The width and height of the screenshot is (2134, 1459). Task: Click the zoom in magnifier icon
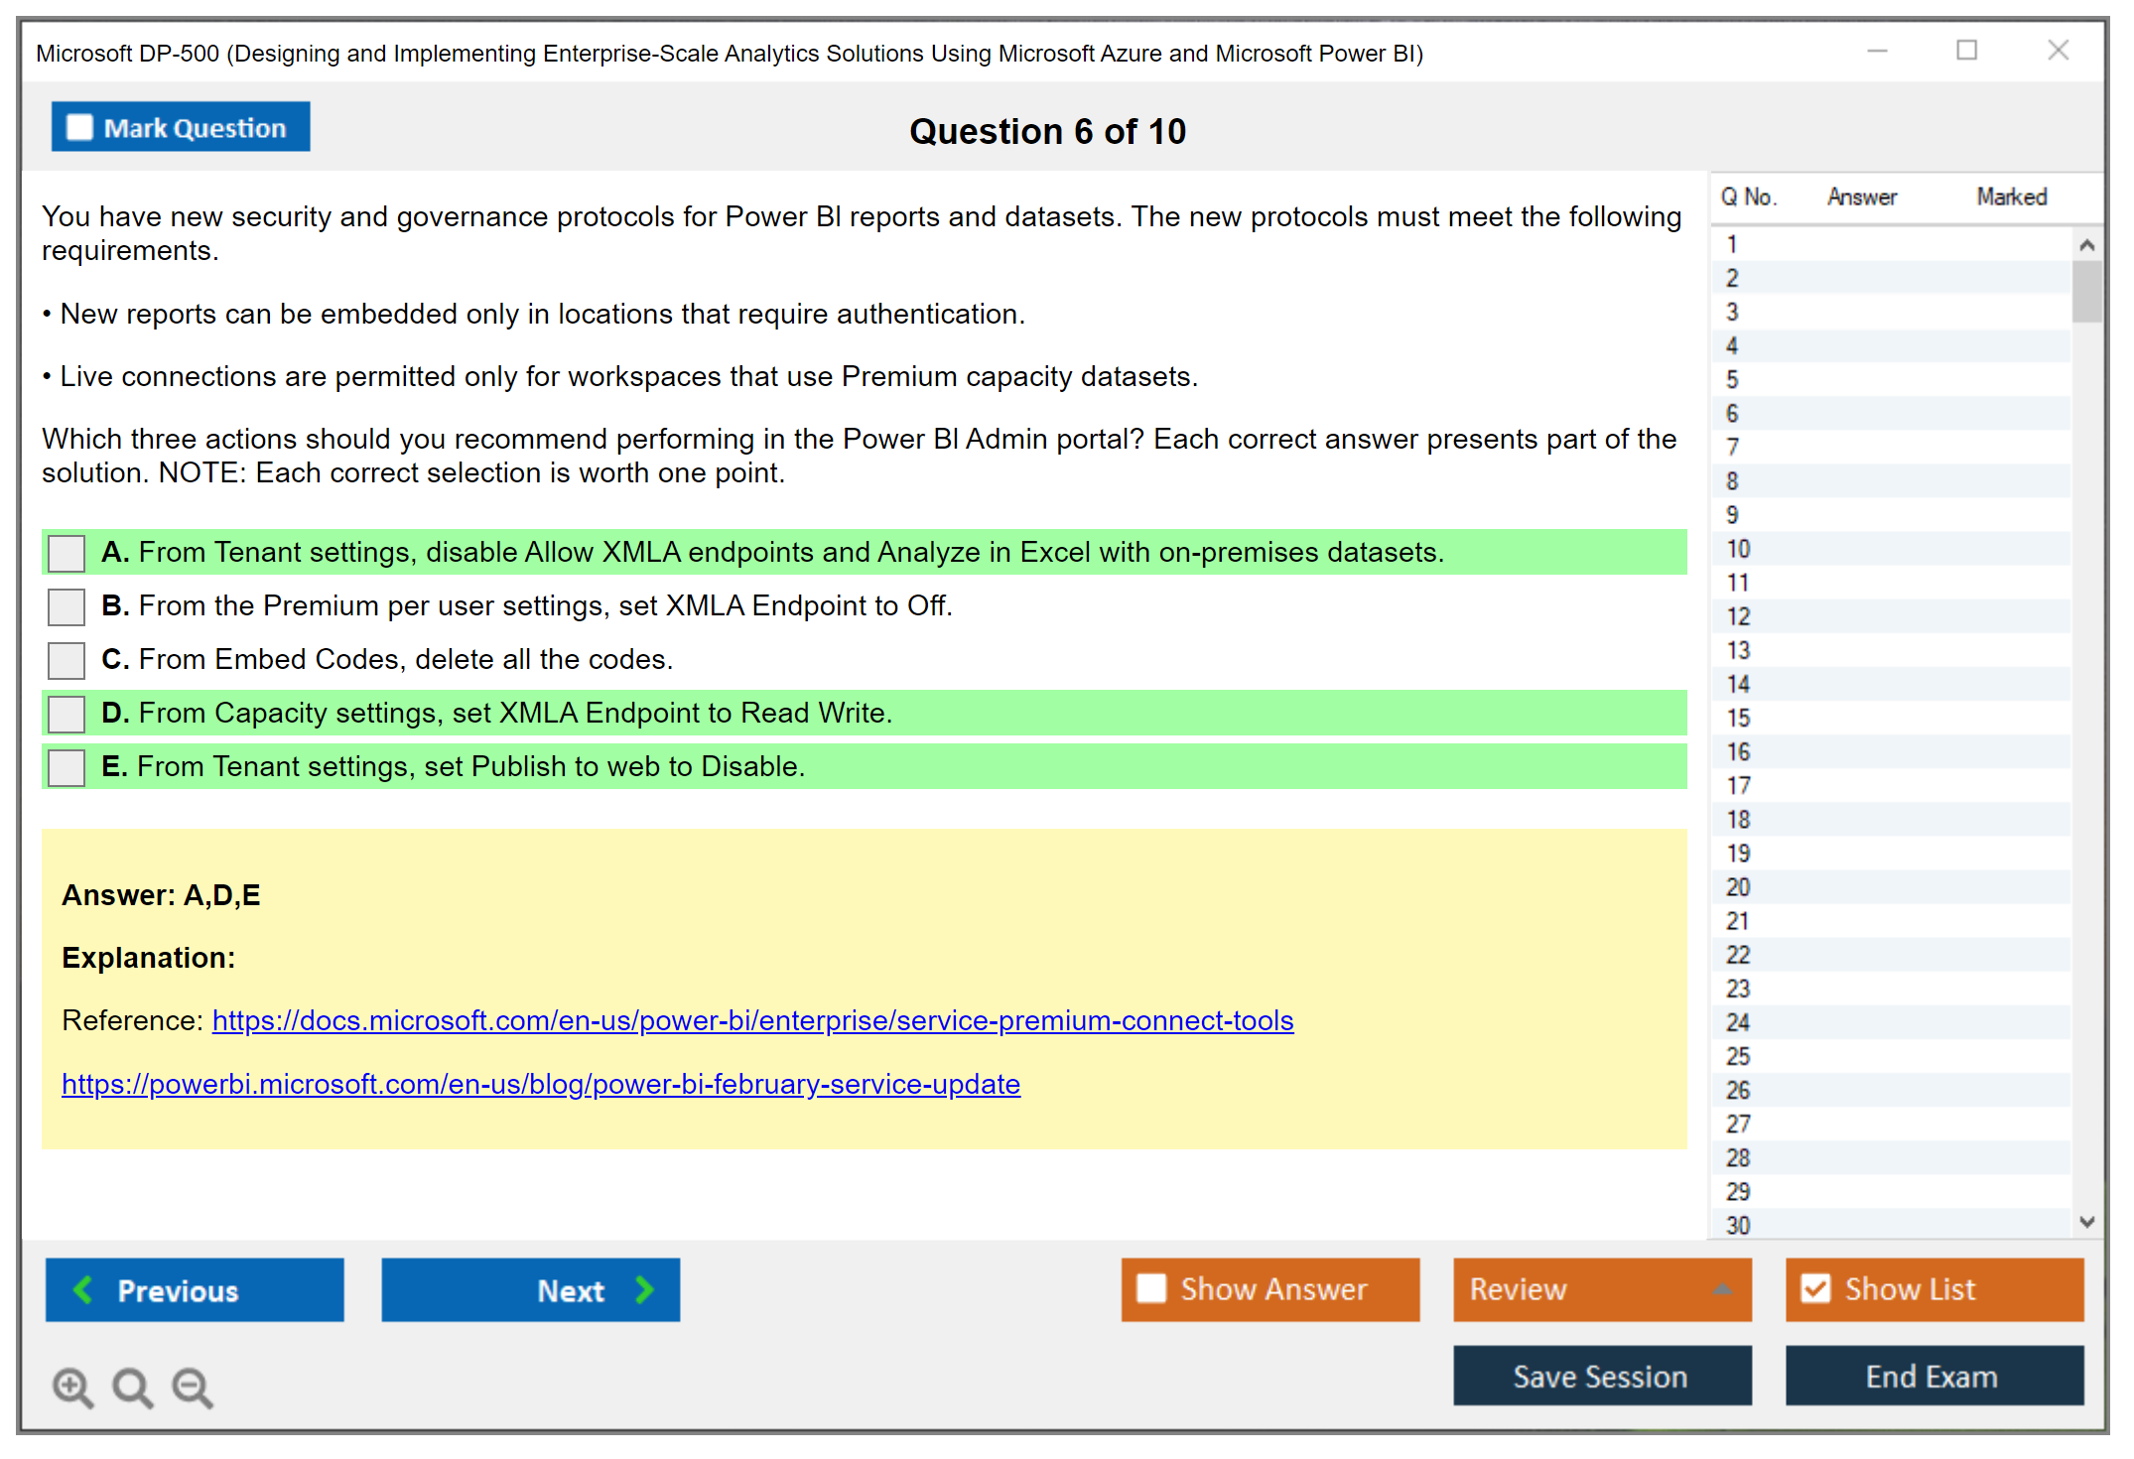(x=72, y=1387)
